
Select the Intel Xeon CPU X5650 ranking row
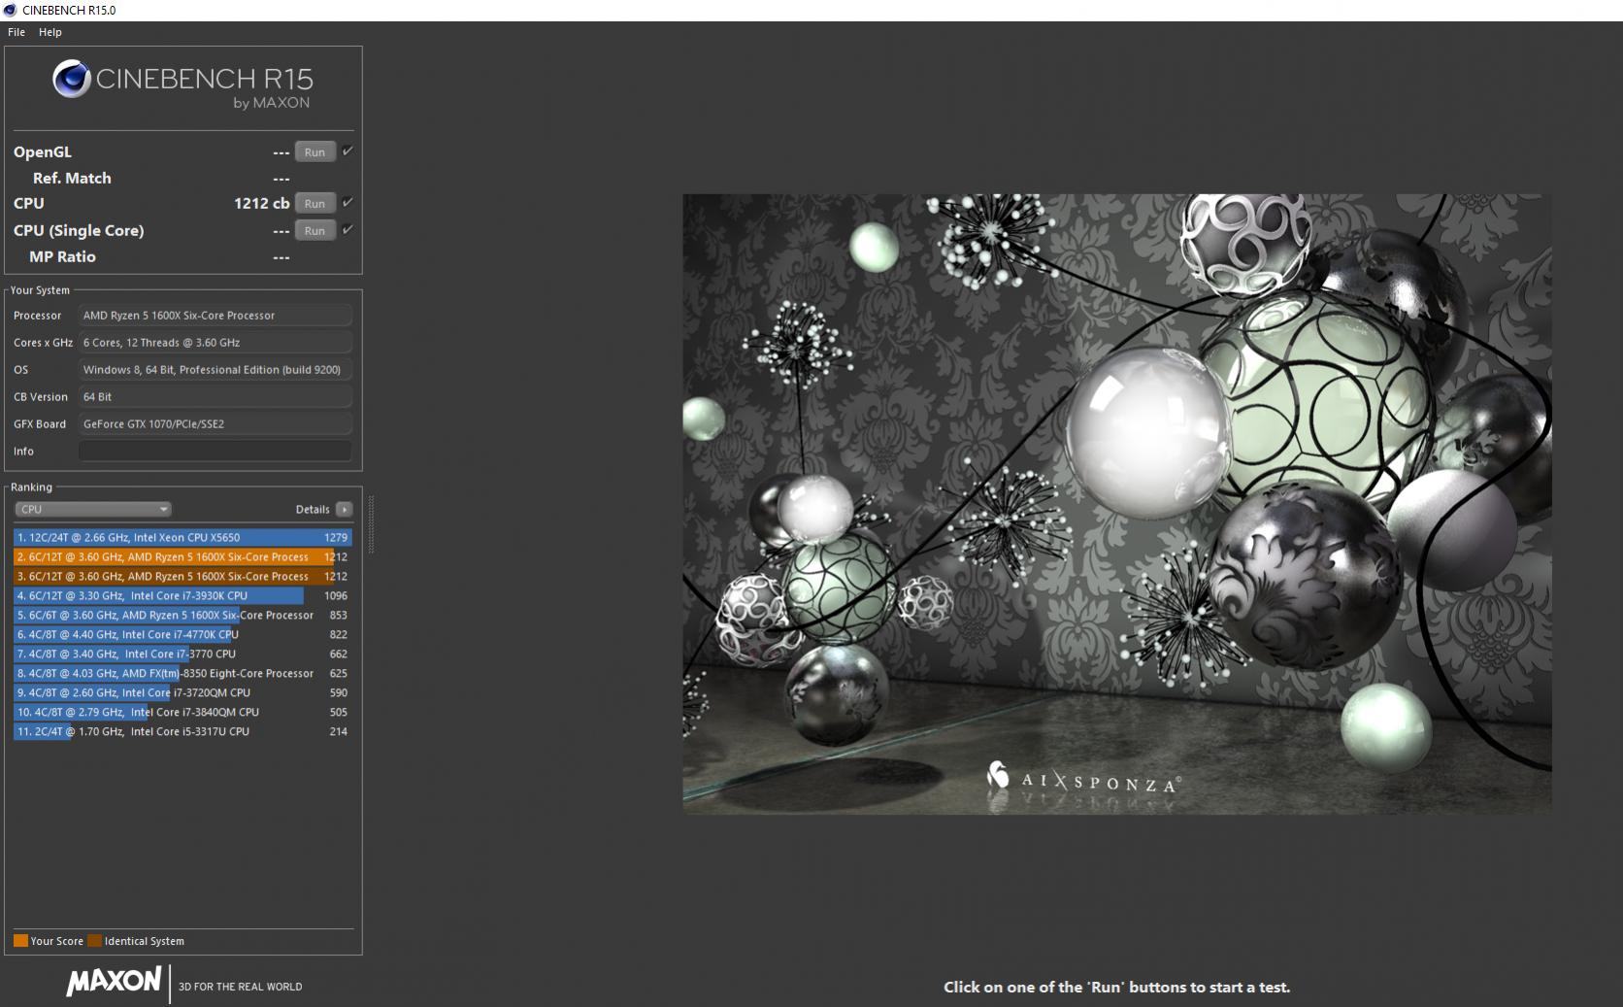[182, 537]
